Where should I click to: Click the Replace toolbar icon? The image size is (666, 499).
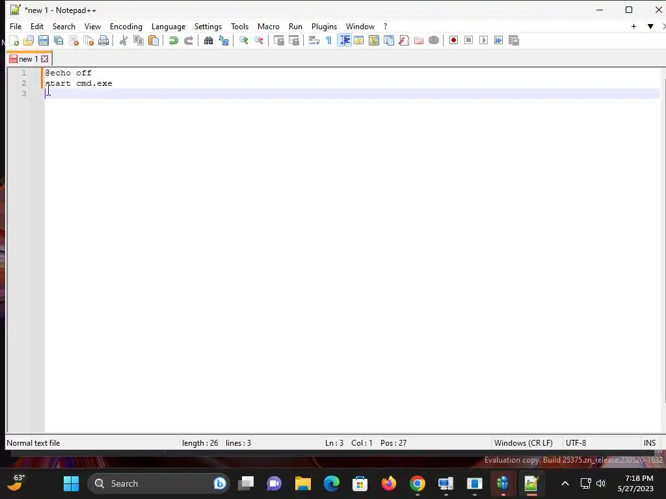224,41
